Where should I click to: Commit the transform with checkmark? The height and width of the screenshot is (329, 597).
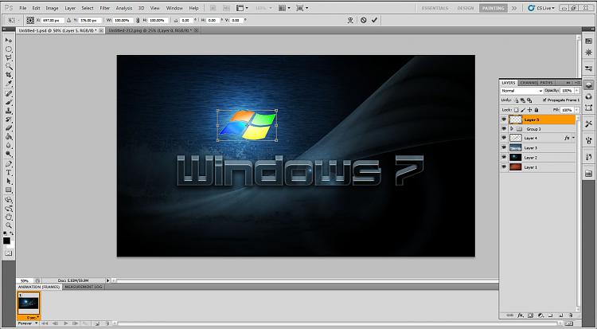click(374, 20)
